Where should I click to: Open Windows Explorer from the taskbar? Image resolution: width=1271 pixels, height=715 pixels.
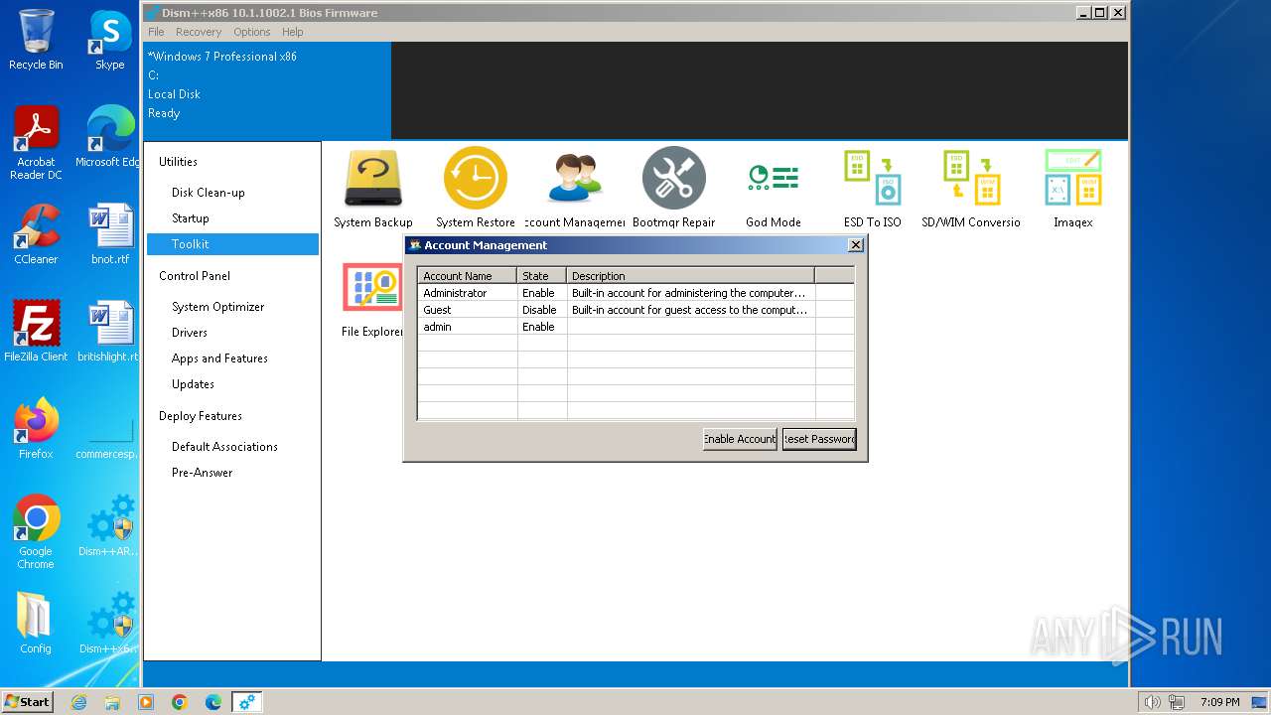tap(112, 702)
